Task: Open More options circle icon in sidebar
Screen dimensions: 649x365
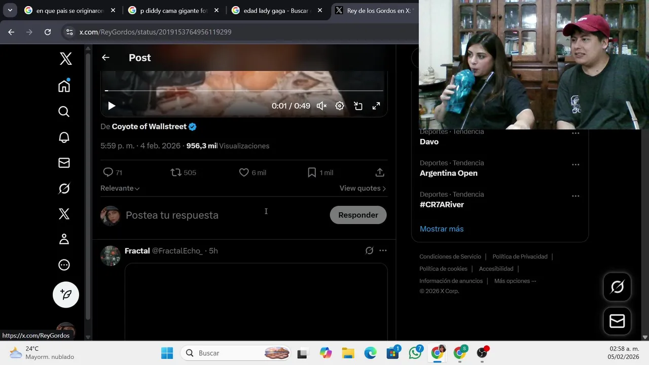Action: (64, 265)
